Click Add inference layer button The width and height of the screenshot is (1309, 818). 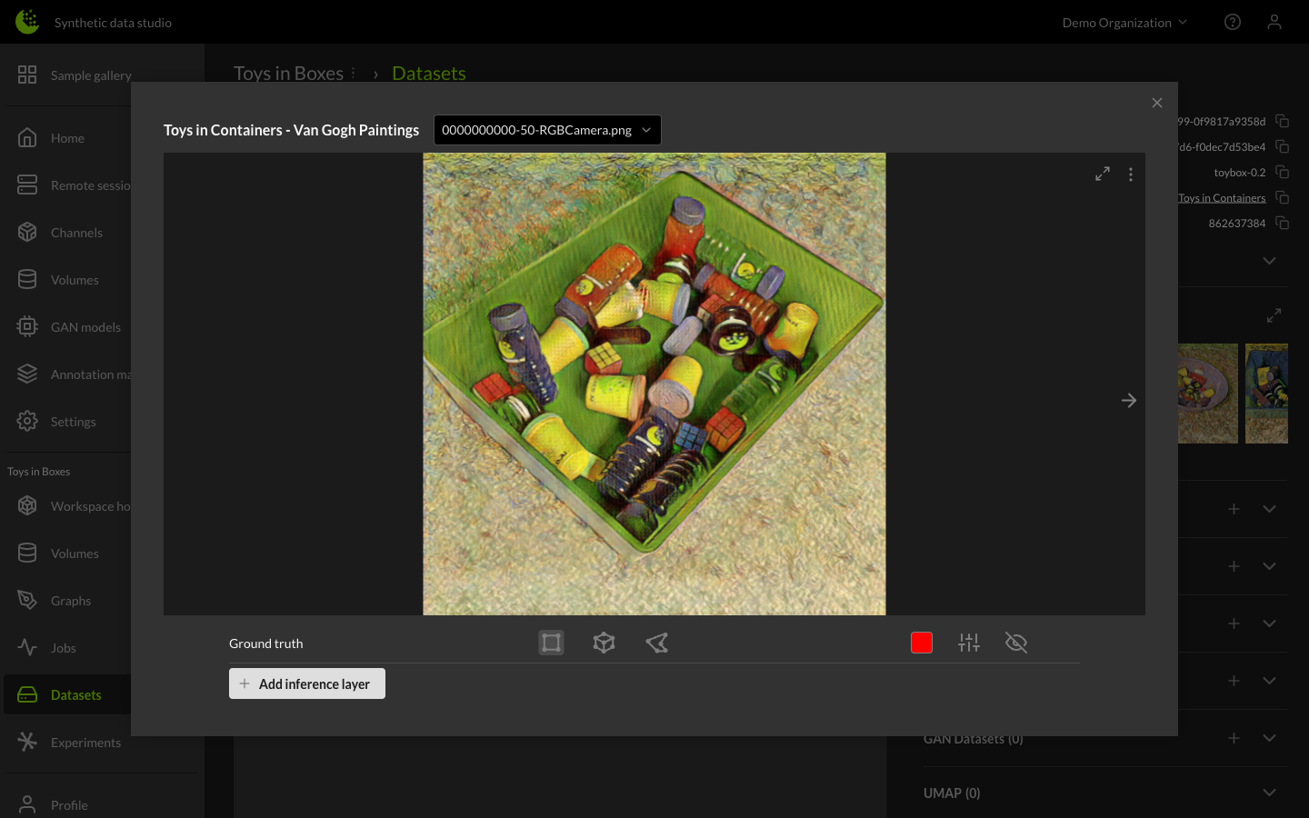tap(307, 683)
